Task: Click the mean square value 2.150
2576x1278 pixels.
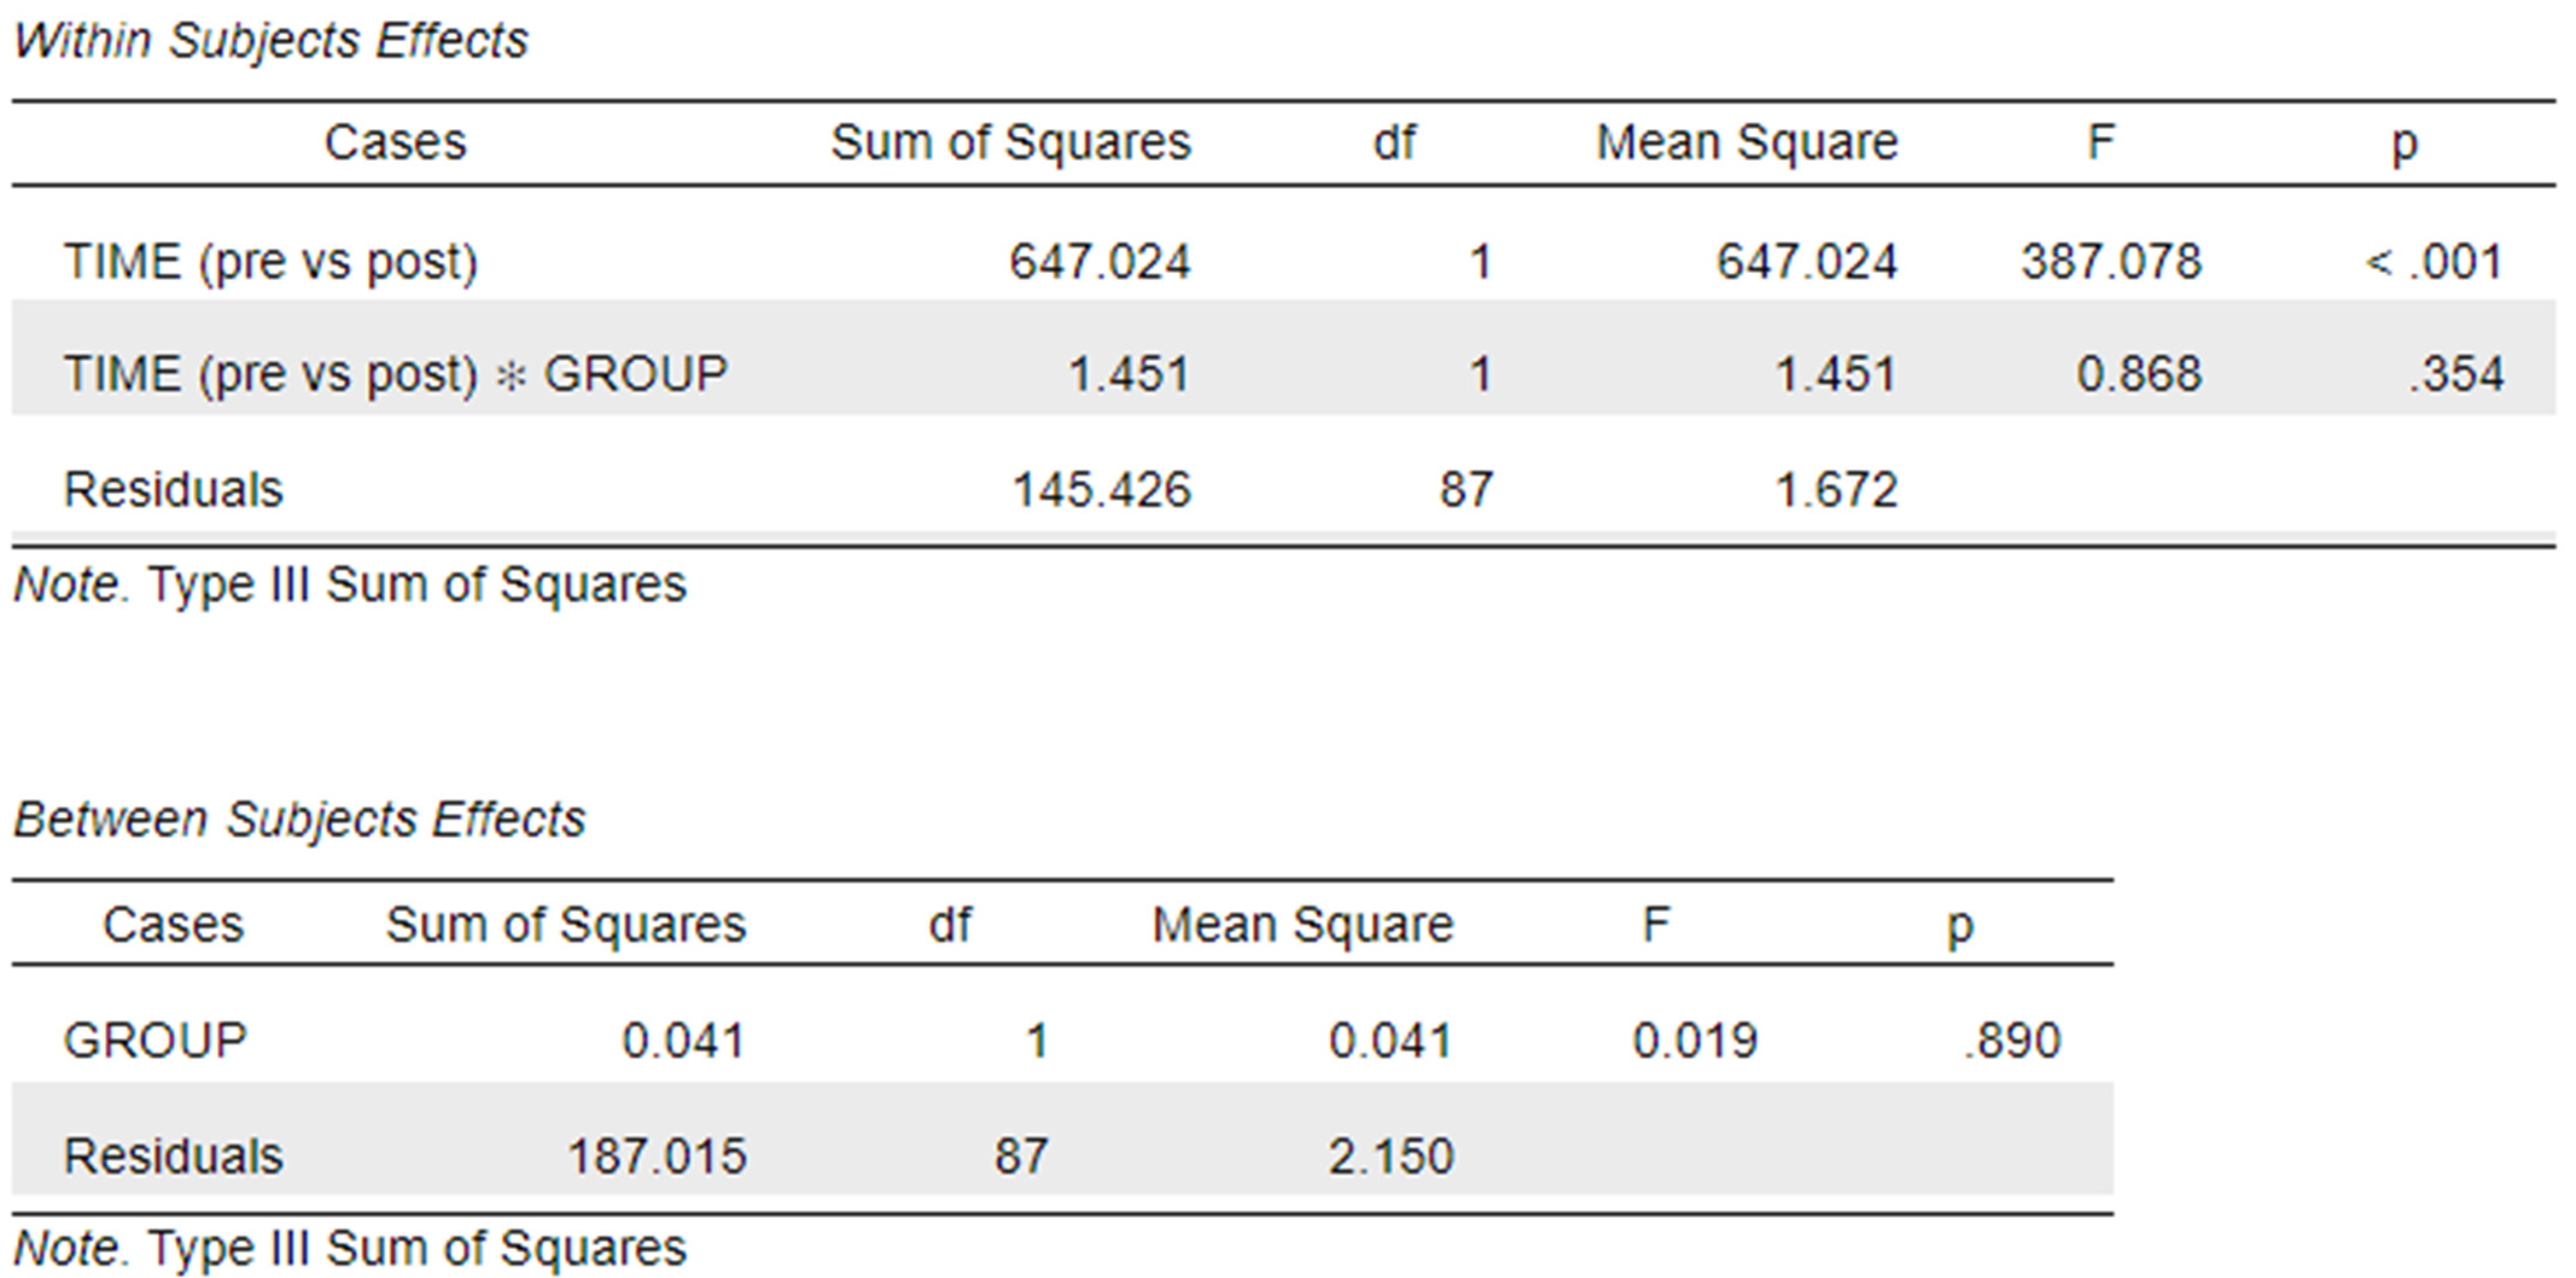Action: 1391,1156
